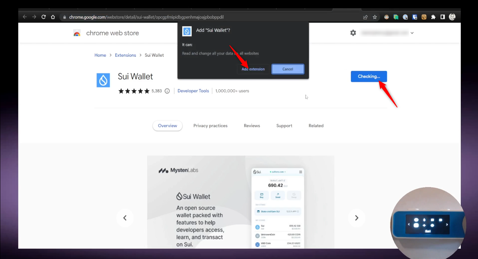Screen dimensions: 478x259
Task: Show previous screenshot in carousel
Action: [x=125, y=218]
